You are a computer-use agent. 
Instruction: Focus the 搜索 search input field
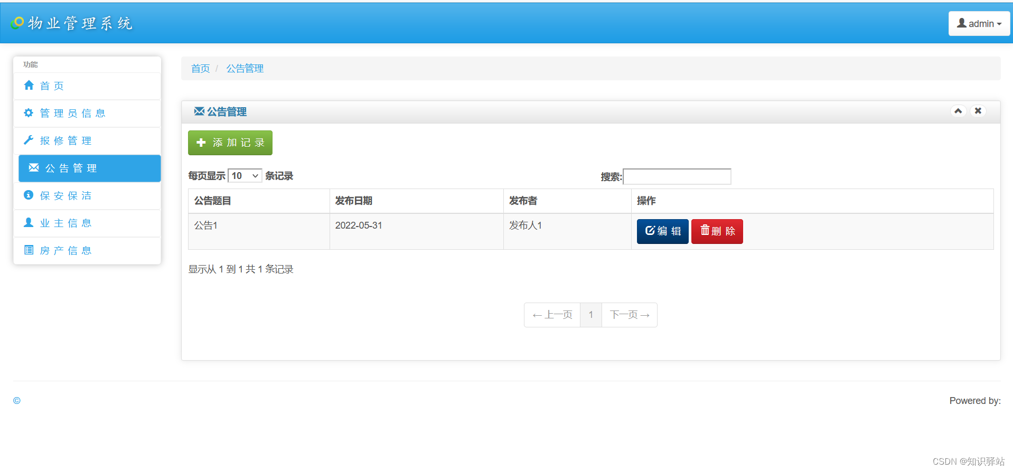coord(677,176)
